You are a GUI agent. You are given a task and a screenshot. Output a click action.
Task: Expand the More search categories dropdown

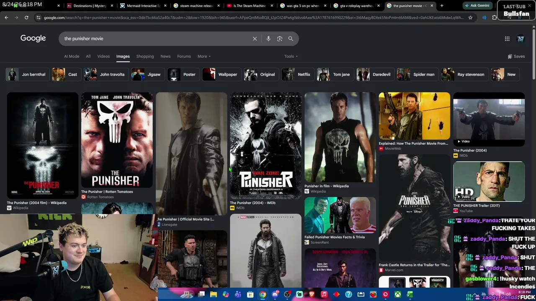[204, 56]
